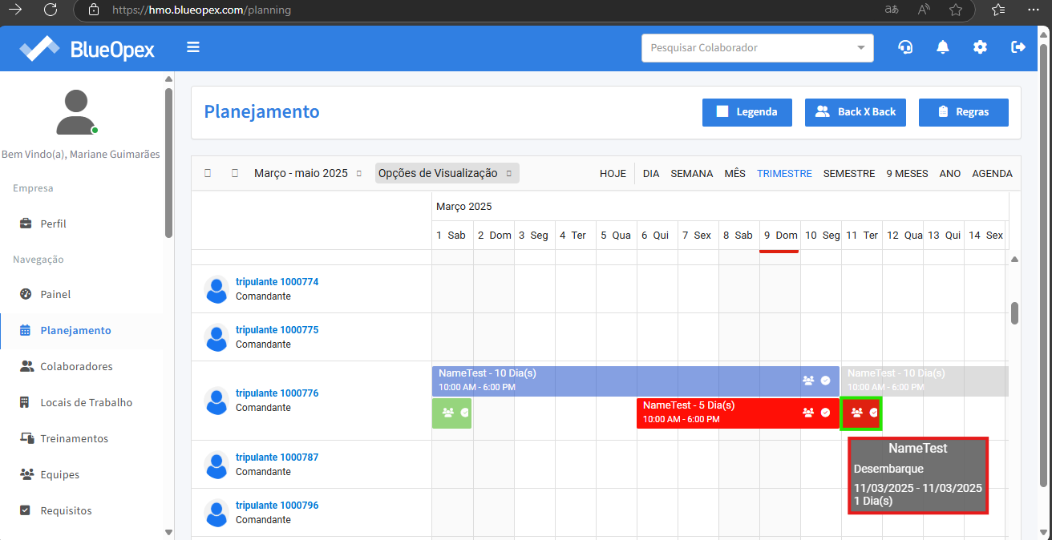Click the BlueOpex logo
This screenshot has width=1052, height=540.
coord(87,48)
